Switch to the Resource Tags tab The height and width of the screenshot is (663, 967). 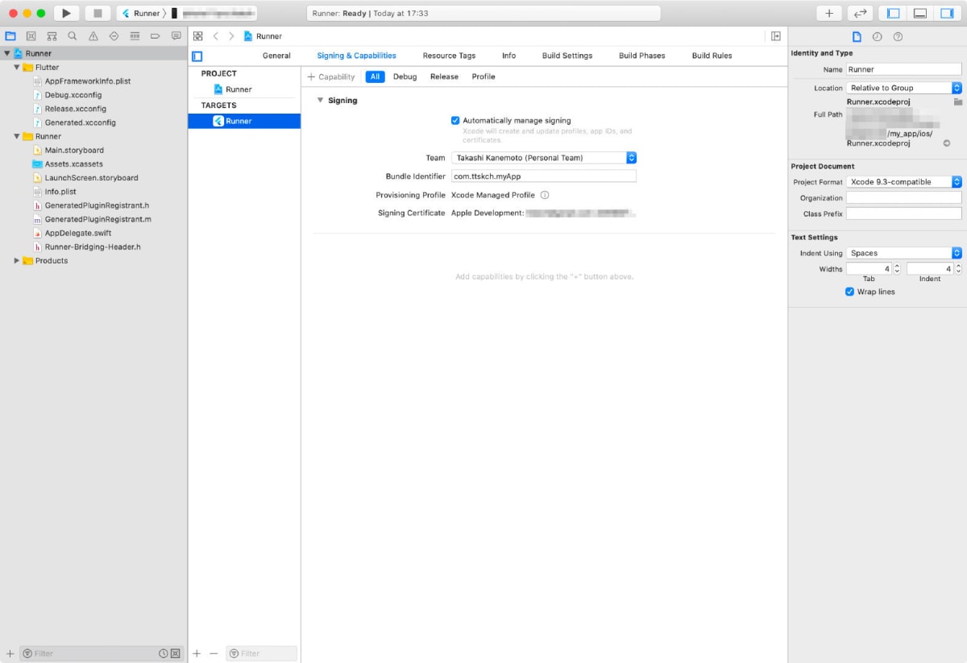[x=449, y=56]
